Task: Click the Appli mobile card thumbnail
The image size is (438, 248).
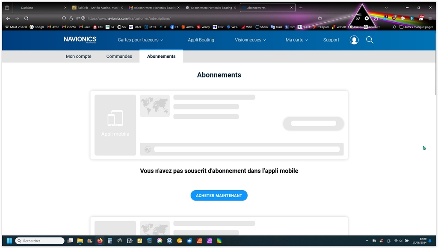Action: point(115,125)
